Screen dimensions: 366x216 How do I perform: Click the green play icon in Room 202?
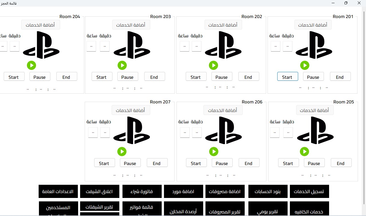(x=213, y=65)
